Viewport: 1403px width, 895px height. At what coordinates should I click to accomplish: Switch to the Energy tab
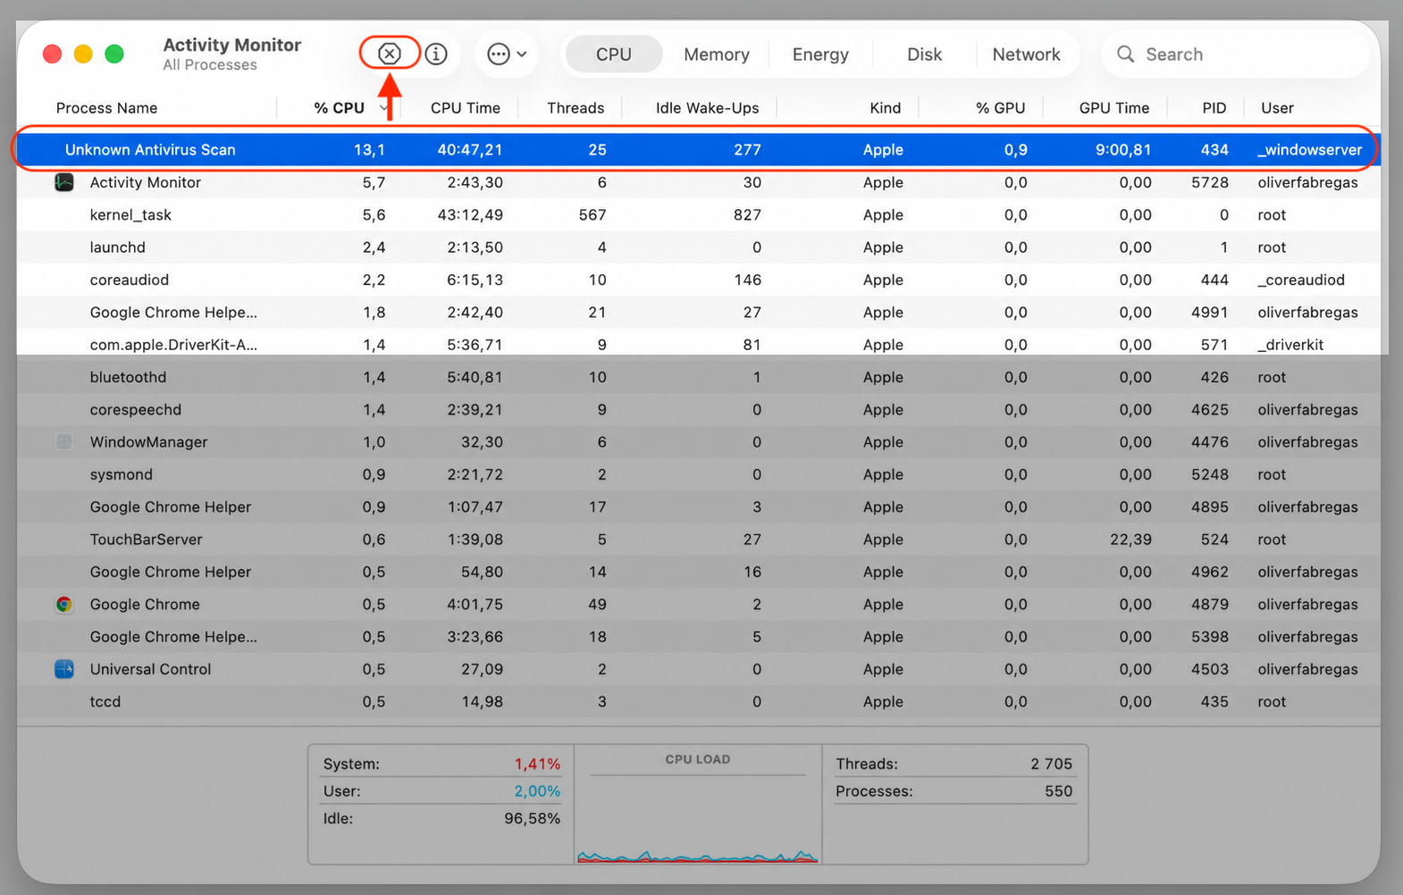tap(820, 54)
